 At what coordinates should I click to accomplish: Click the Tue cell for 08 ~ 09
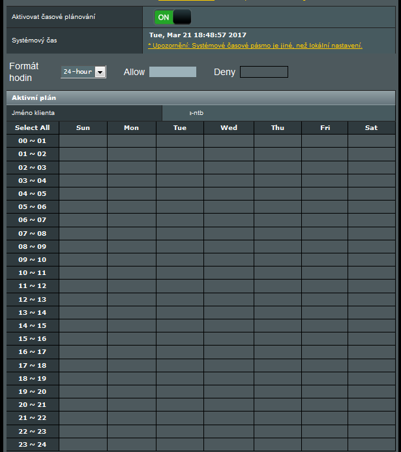click(x=180, y=246)
